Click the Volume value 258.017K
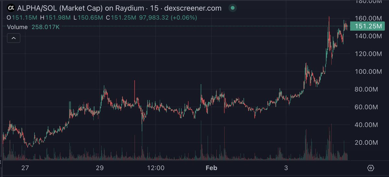 click(46, 27)
